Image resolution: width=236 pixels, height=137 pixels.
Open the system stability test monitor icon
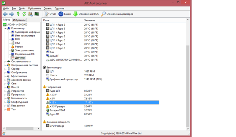click(37, 14)
